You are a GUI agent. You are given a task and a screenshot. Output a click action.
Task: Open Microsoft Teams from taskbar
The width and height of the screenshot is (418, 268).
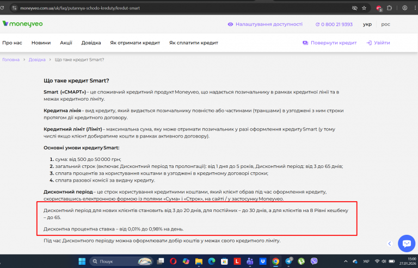click(250, 261)
